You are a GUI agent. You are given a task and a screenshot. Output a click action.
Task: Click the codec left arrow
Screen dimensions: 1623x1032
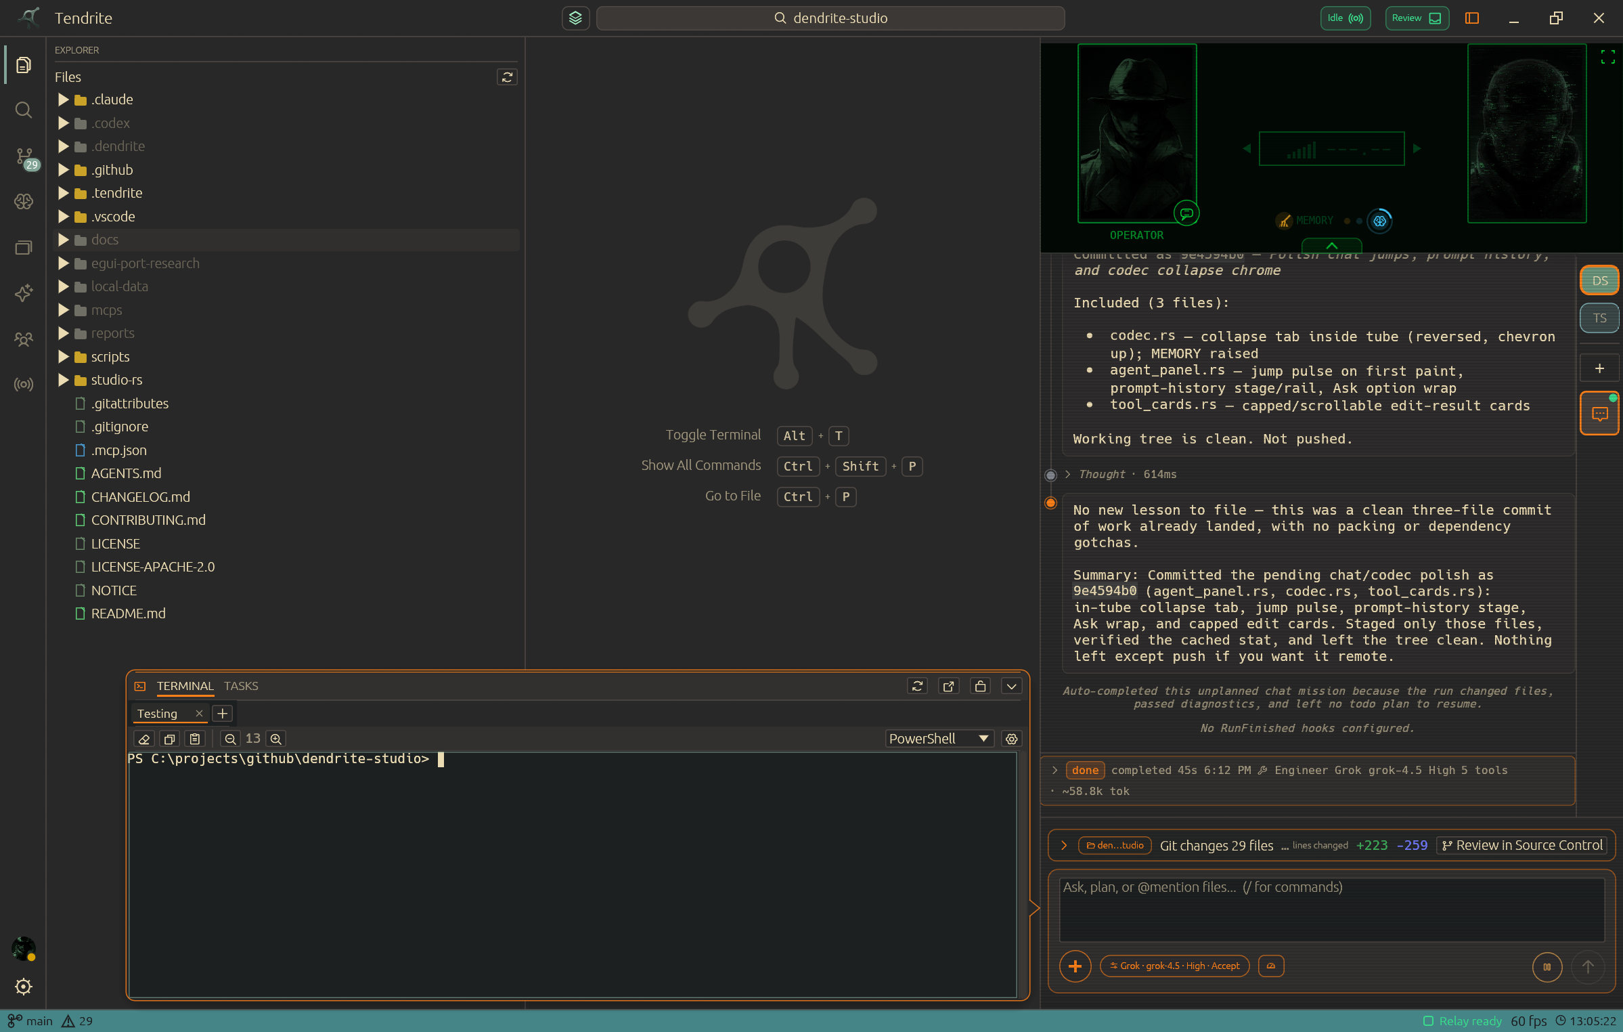click(x=1247, y=149)
